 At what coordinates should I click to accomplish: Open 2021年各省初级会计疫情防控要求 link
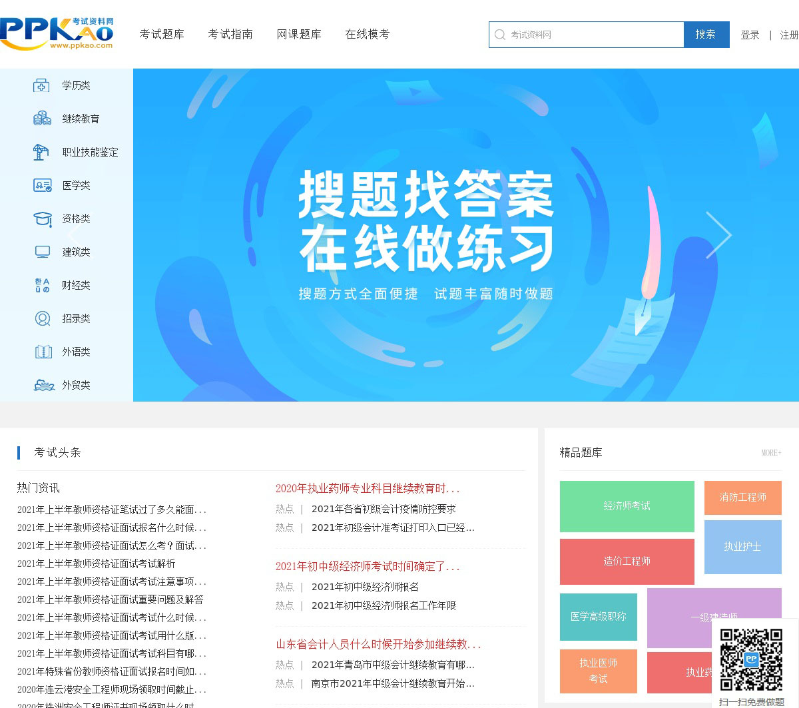tap(384, 509)
